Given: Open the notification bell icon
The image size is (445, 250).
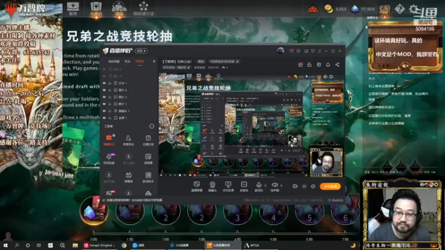Looking at the screenshot, I should click(328, 64).
